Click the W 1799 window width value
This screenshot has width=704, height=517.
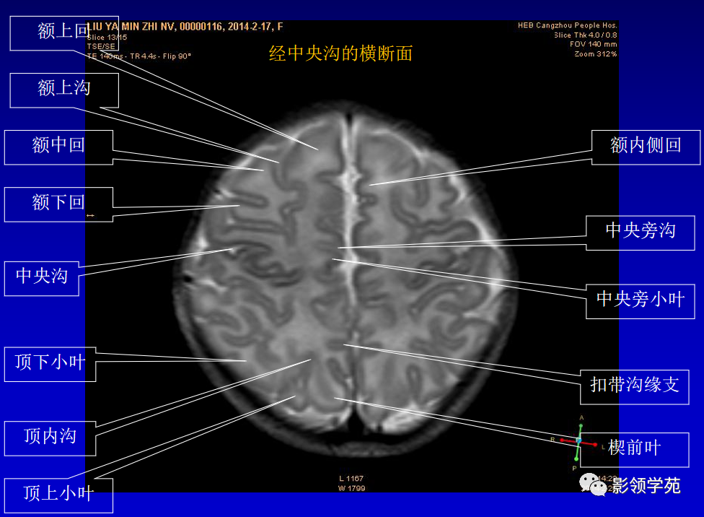[351, 488]
